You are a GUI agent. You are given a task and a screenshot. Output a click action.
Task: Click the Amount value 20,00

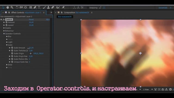pos(31,22)
